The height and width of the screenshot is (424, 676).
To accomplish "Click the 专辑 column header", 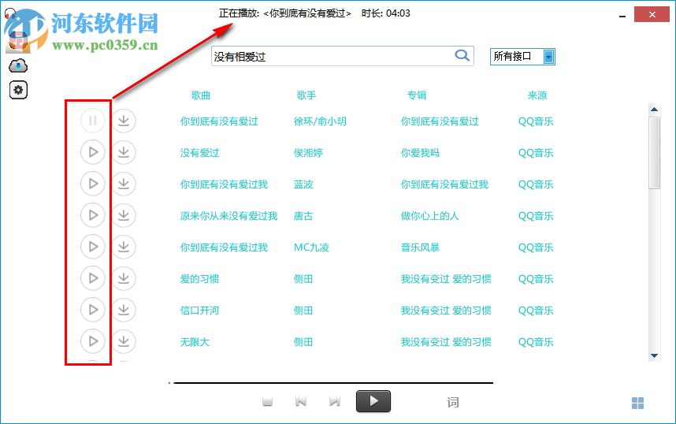I will tap(417, 95).
